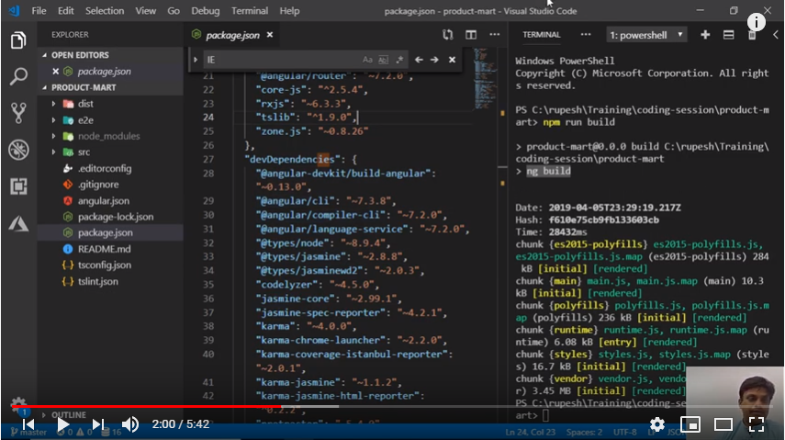Open the Explorer view in activity bar

point(17,40)
